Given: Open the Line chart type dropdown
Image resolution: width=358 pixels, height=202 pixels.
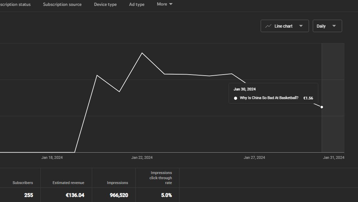Looking at the screenshot, I should [x=284, y=26].
